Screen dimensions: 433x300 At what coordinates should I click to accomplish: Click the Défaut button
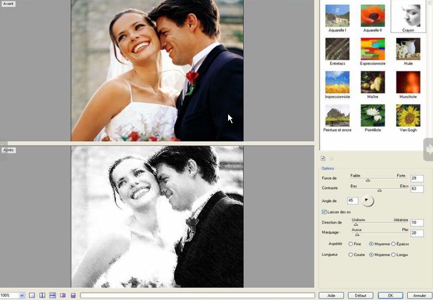point(360,295)
